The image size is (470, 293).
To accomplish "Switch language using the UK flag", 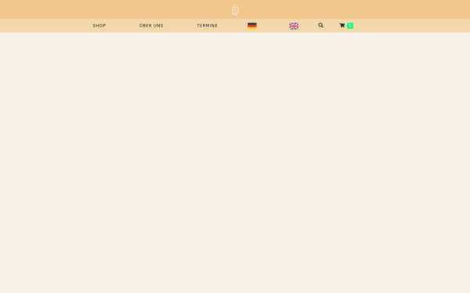I will (x=294, y=26).
